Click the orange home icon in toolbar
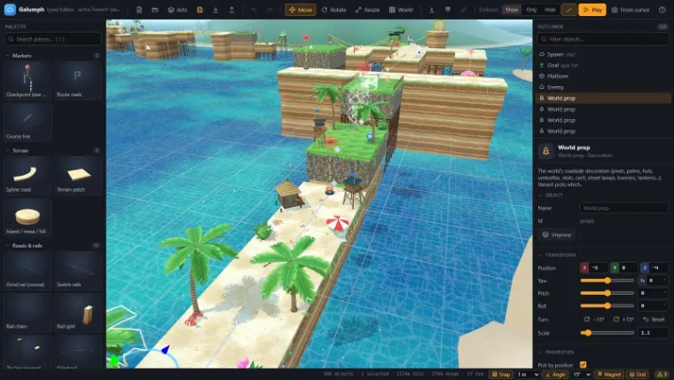The image size is (674, 380). (x=200, y=10)
